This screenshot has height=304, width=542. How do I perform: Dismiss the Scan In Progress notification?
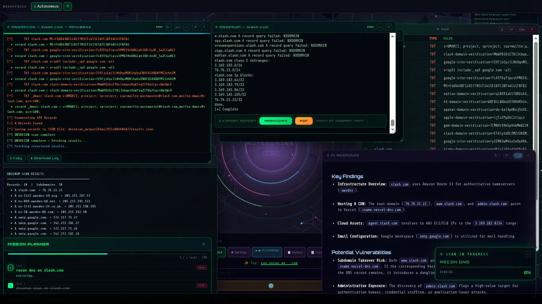pos(528,254)
